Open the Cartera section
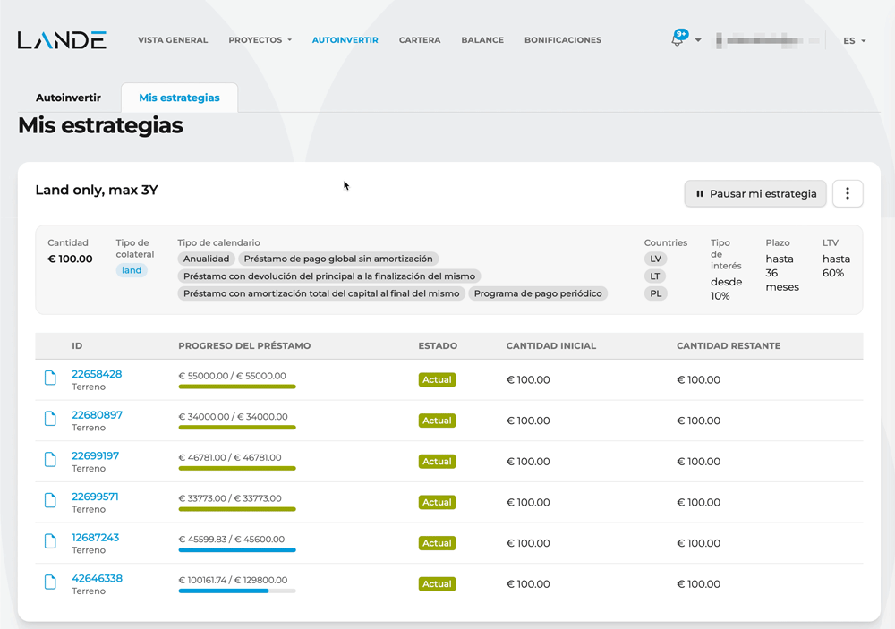This screenshot has height=629, width=895. [x=420, y=40]
